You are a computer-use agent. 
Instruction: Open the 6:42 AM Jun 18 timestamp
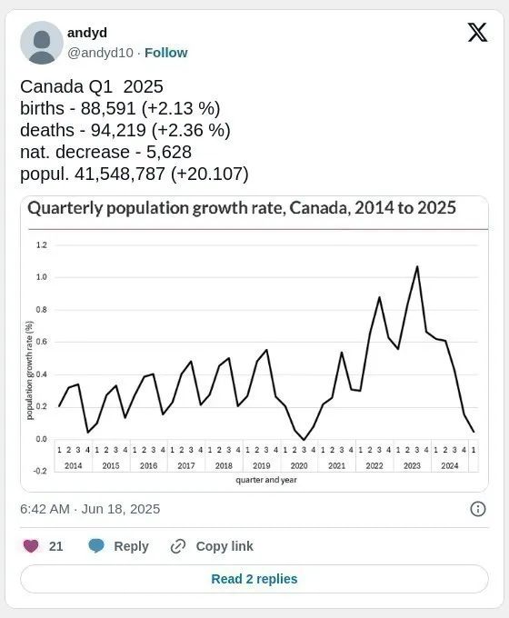point(90,509)
